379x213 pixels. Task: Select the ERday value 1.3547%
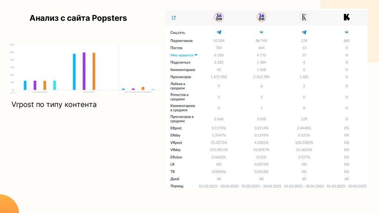(219, 135)
